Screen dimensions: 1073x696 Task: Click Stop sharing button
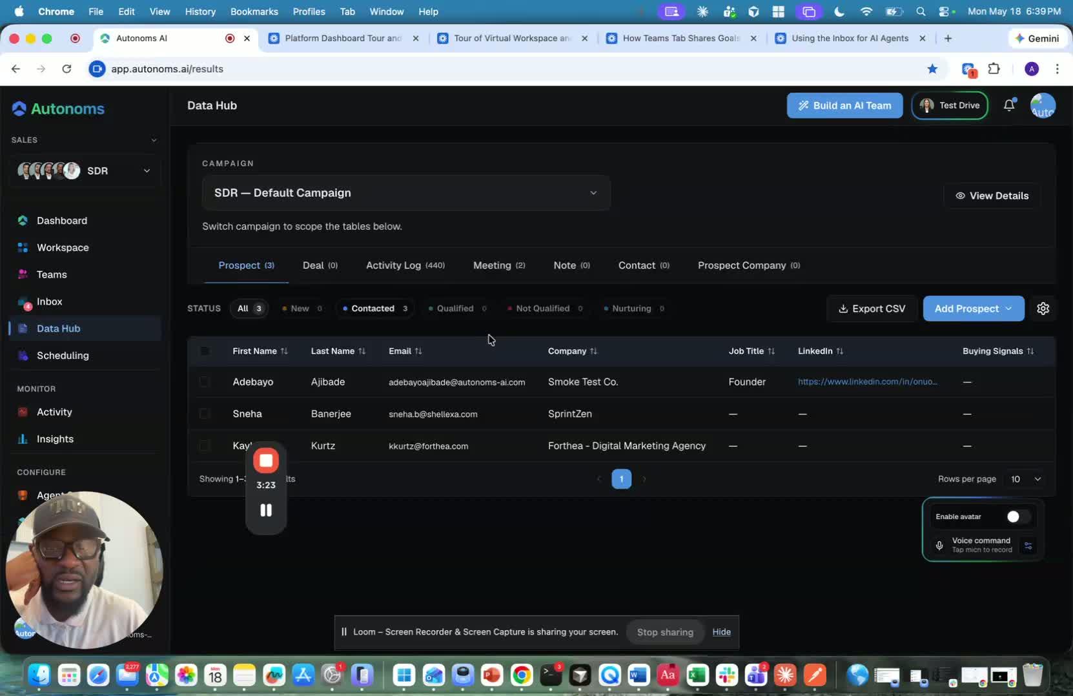[x=665, y=632]
